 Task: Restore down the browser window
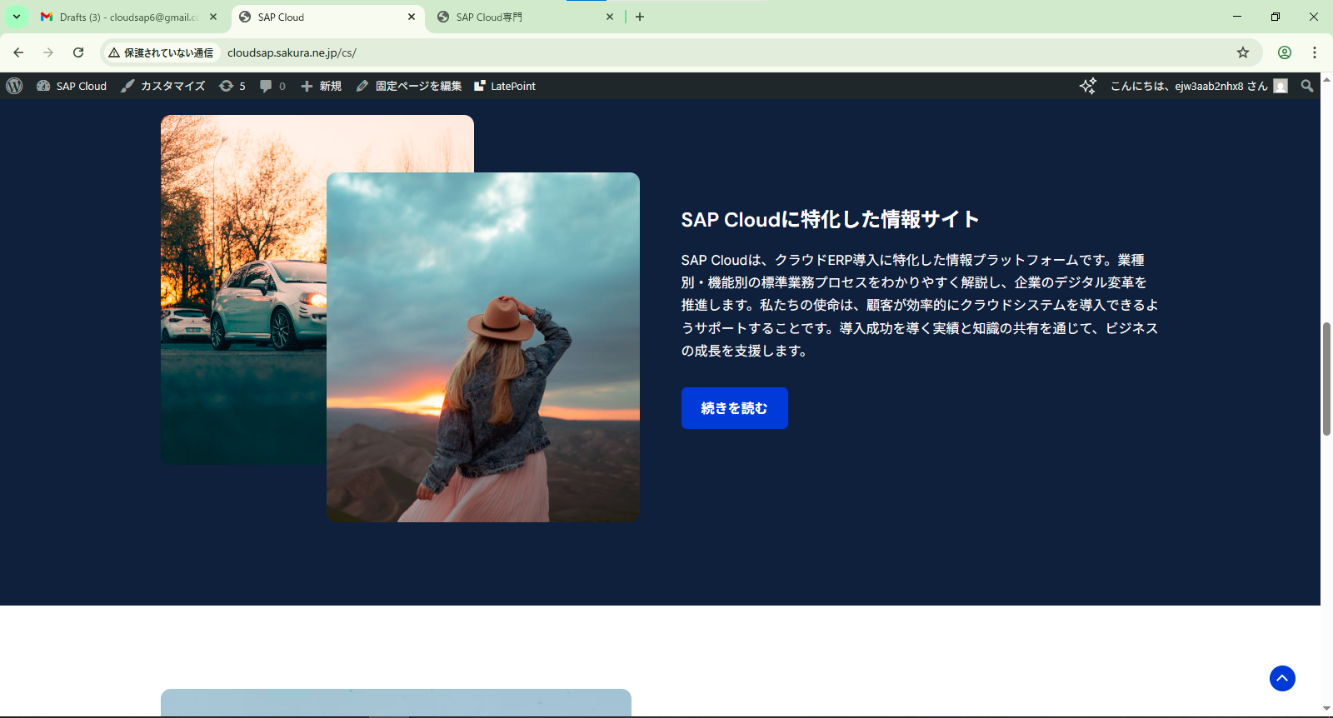pos(1276,17)
